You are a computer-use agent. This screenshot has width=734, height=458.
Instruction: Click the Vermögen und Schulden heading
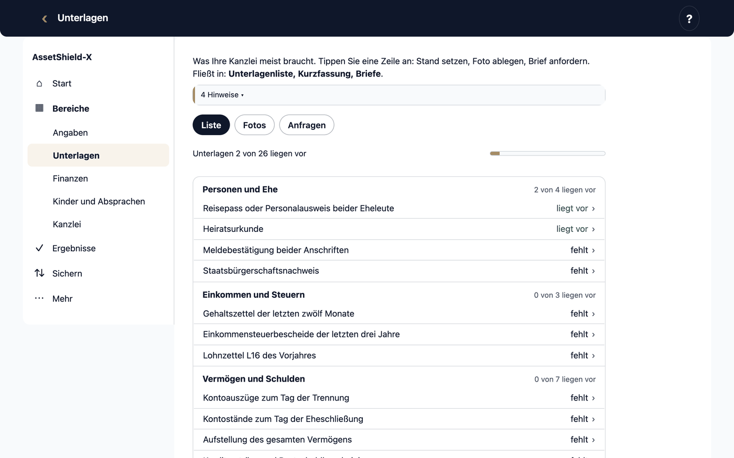click(x=254, y=379)
